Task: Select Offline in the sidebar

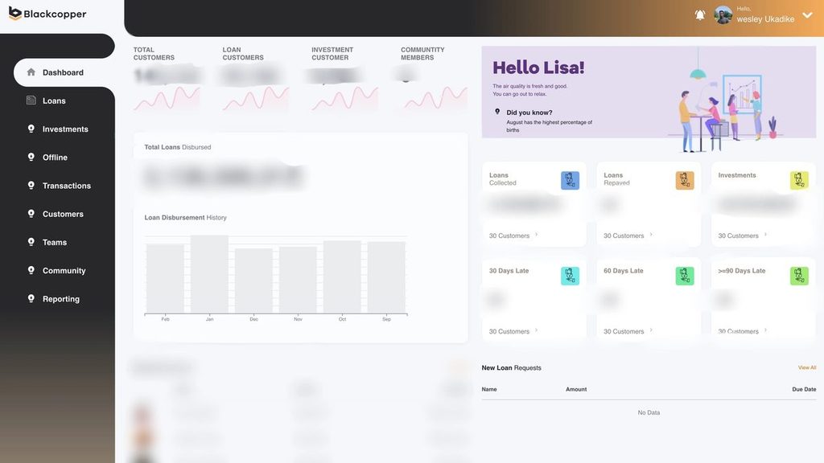Action: tap(55, 158)
